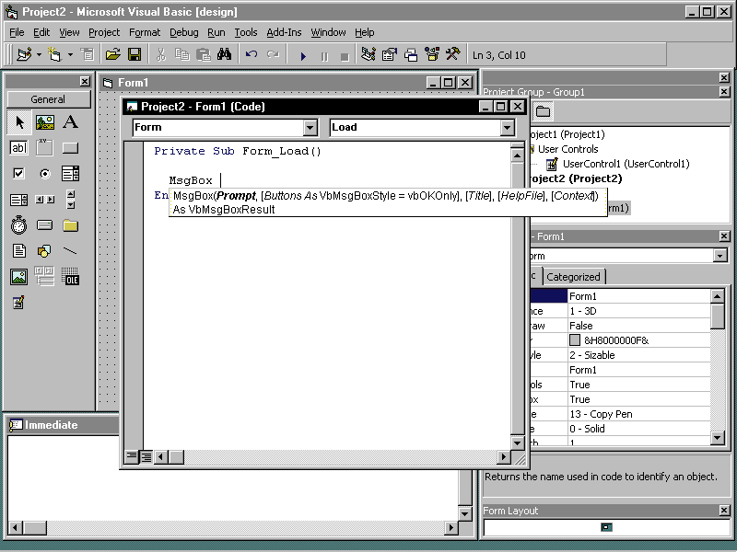Save the project with the floppy disk icon
The height and width of the screenshot is (552, 737).
[x=135, y=55]
